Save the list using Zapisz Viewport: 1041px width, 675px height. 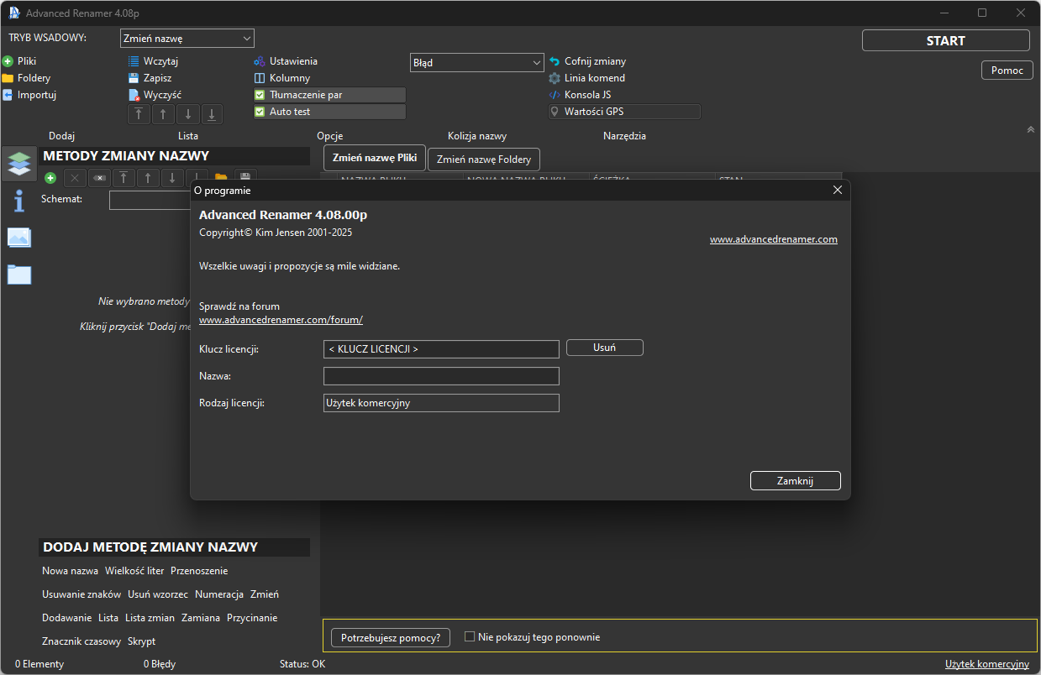pos(150,78)
